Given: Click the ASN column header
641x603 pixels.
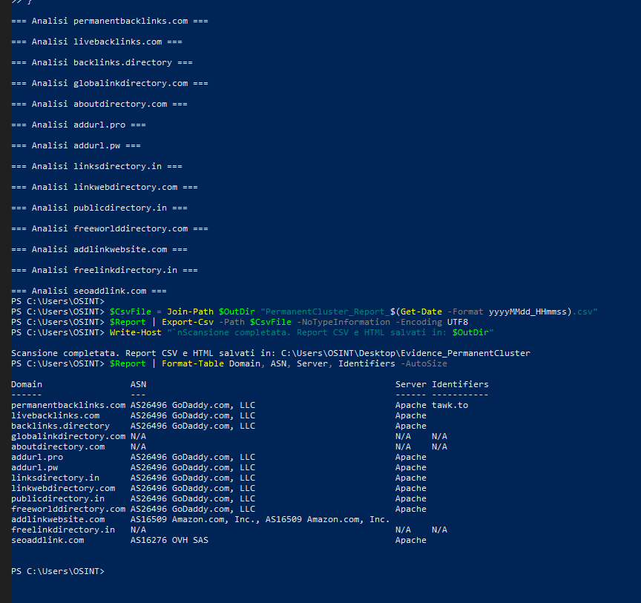Looking at the screenshot, I should pyautogui.click(x=138, y=384).
